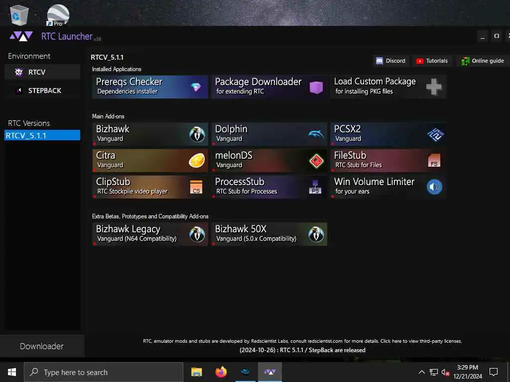Viewport: 510px width, 382px height.
Task: Open File Explorer from the taskbar
Action: click(x=196, y=372)
